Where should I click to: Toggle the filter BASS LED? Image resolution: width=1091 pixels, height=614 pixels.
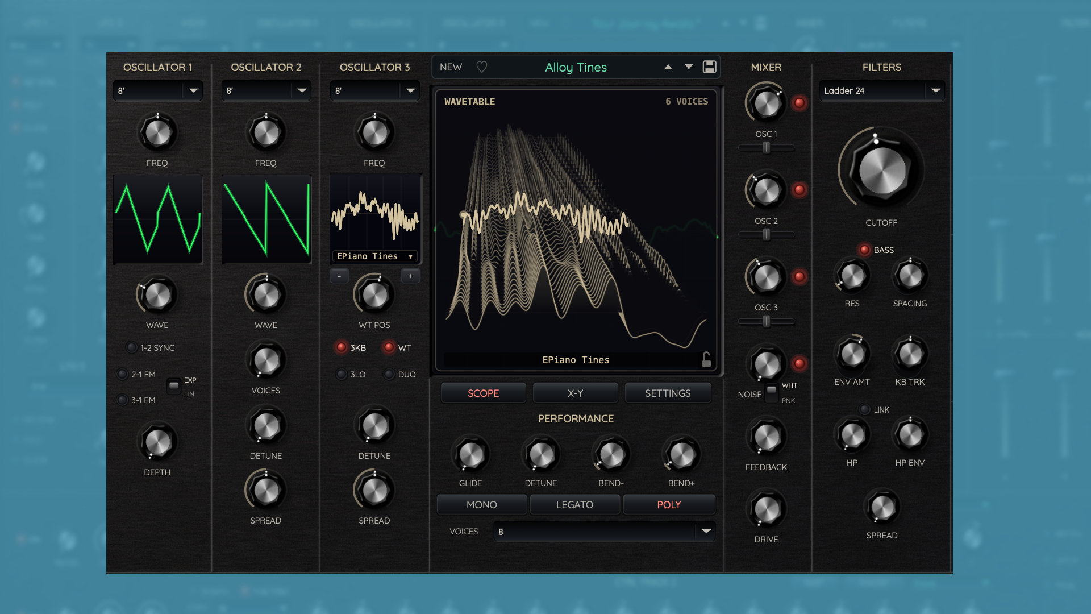[864, 250]
